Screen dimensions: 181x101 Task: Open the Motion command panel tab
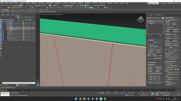click(x=157, y=15)
